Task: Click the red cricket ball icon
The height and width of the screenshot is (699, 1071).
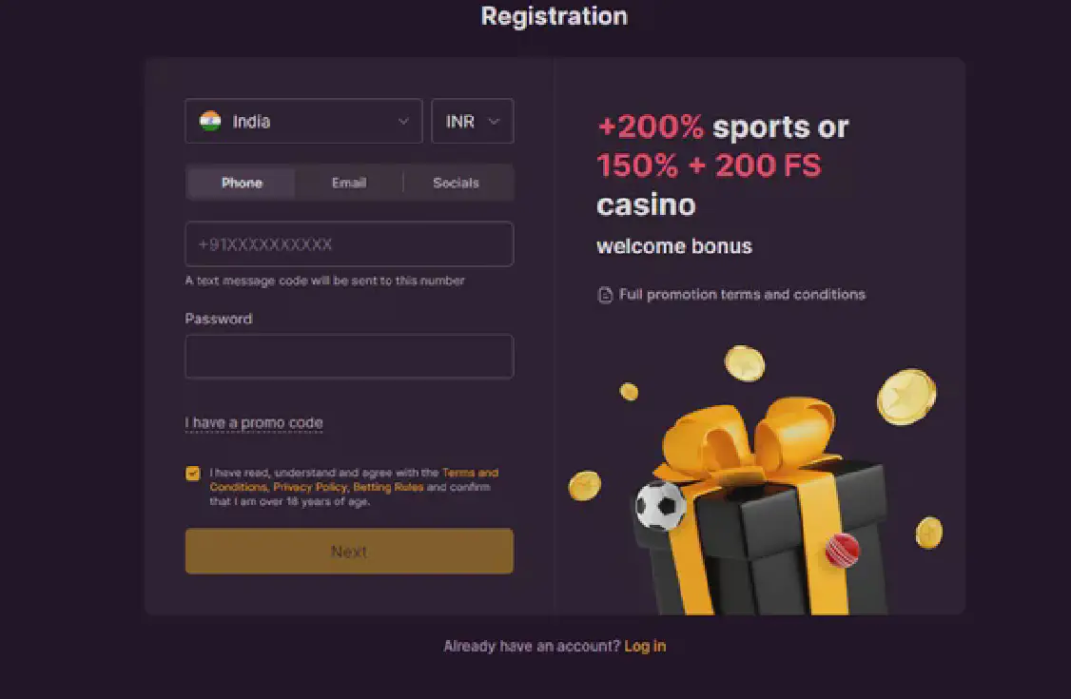Action: (x=842, y=549)
